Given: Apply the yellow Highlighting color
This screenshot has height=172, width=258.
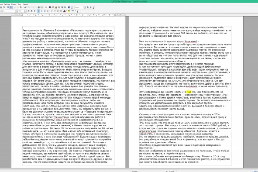Looking at the screenshot, I should pyautogui.click(x=68, y=11).
